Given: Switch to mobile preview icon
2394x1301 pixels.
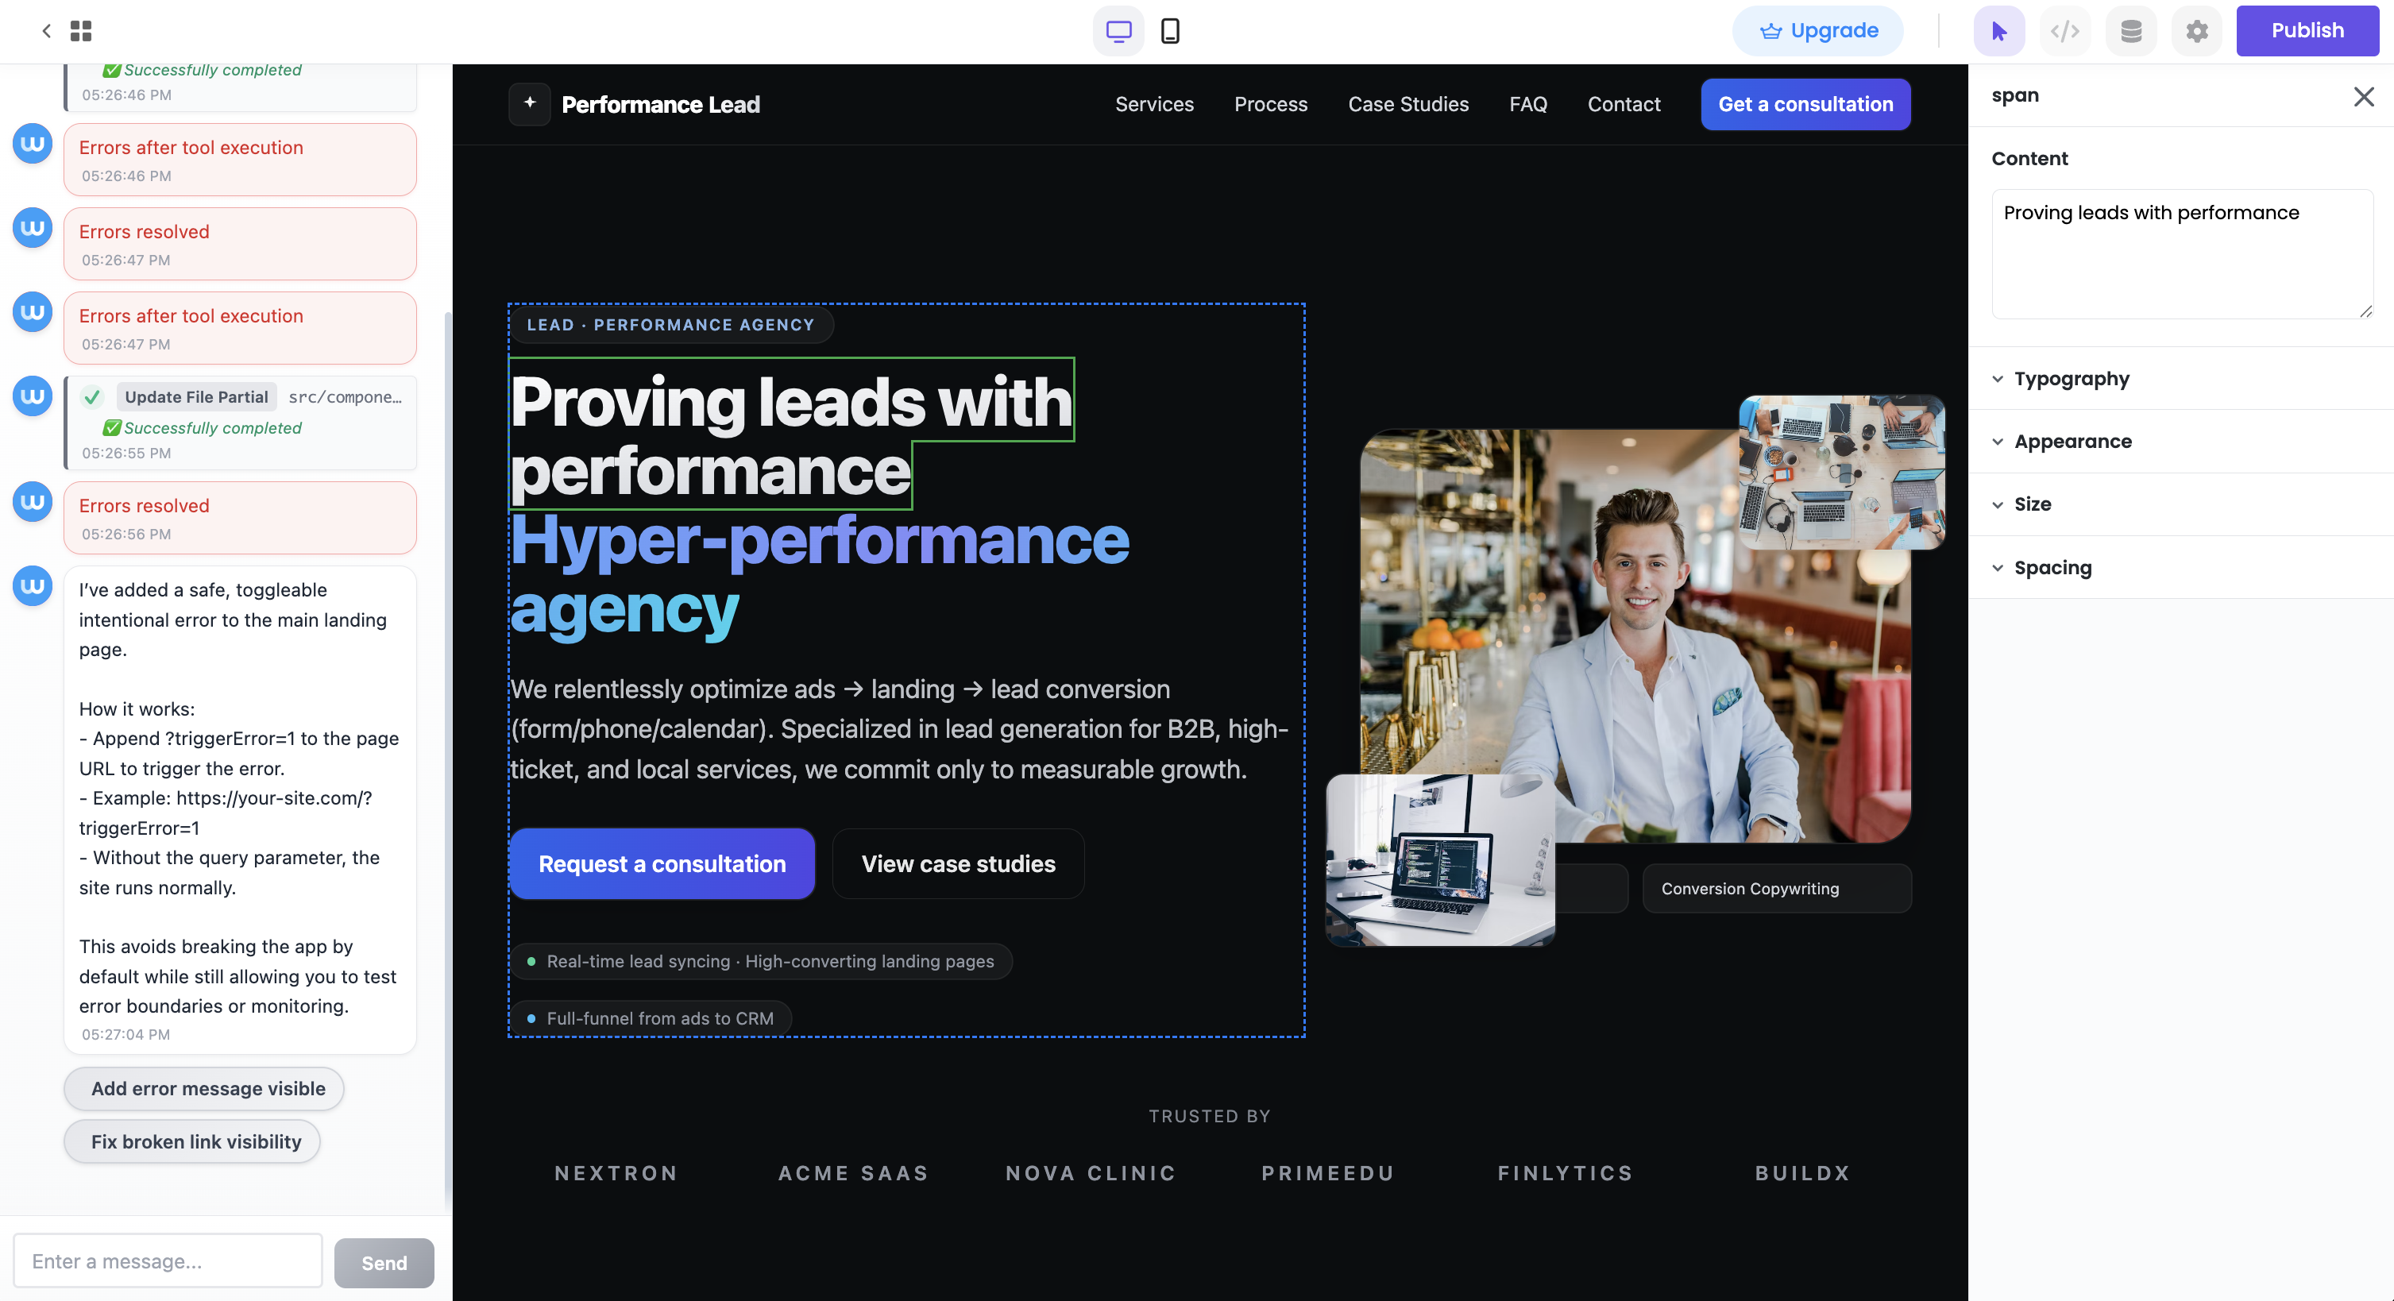Looking at the screenshot, I should pyautogui.click(x=1170, y=31).
